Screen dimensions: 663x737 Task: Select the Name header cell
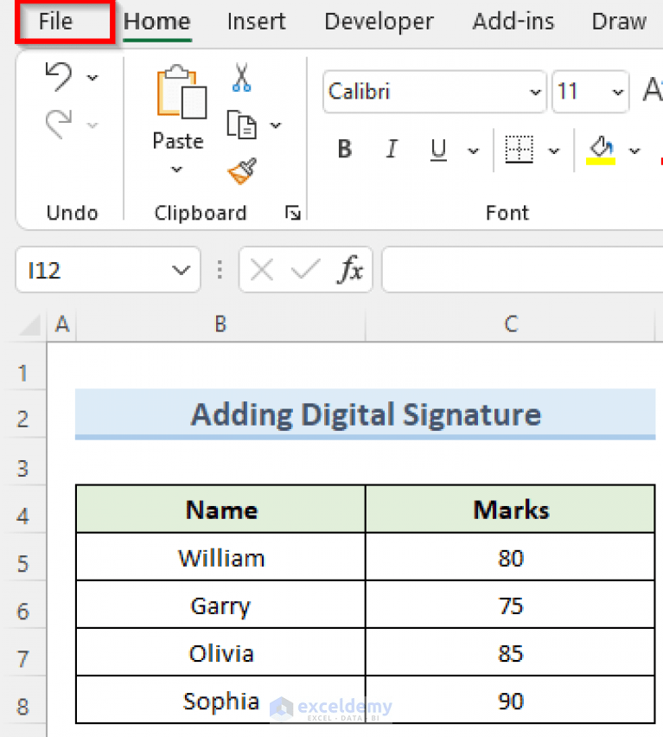click(x=220, y=509)
